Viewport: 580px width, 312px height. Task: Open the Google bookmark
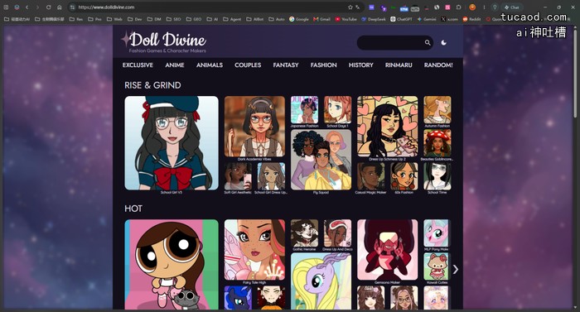click(299, 19)
